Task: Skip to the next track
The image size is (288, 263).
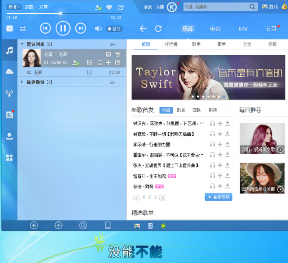Action: (x=80, y=28)
